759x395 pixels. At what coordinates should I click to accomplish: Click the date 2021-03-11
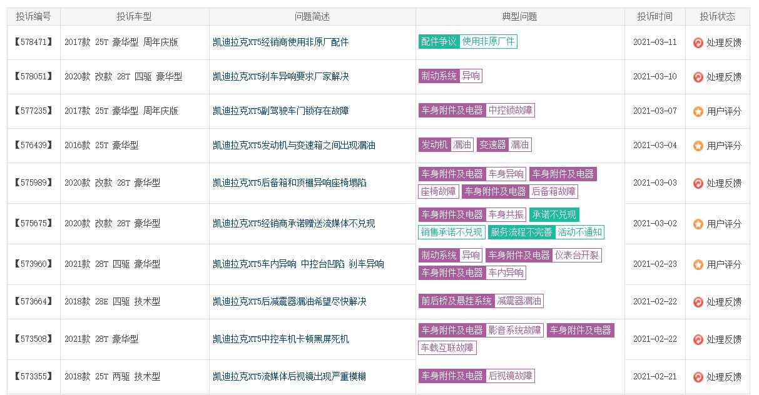pyautogui.click(x=655, y=42)
